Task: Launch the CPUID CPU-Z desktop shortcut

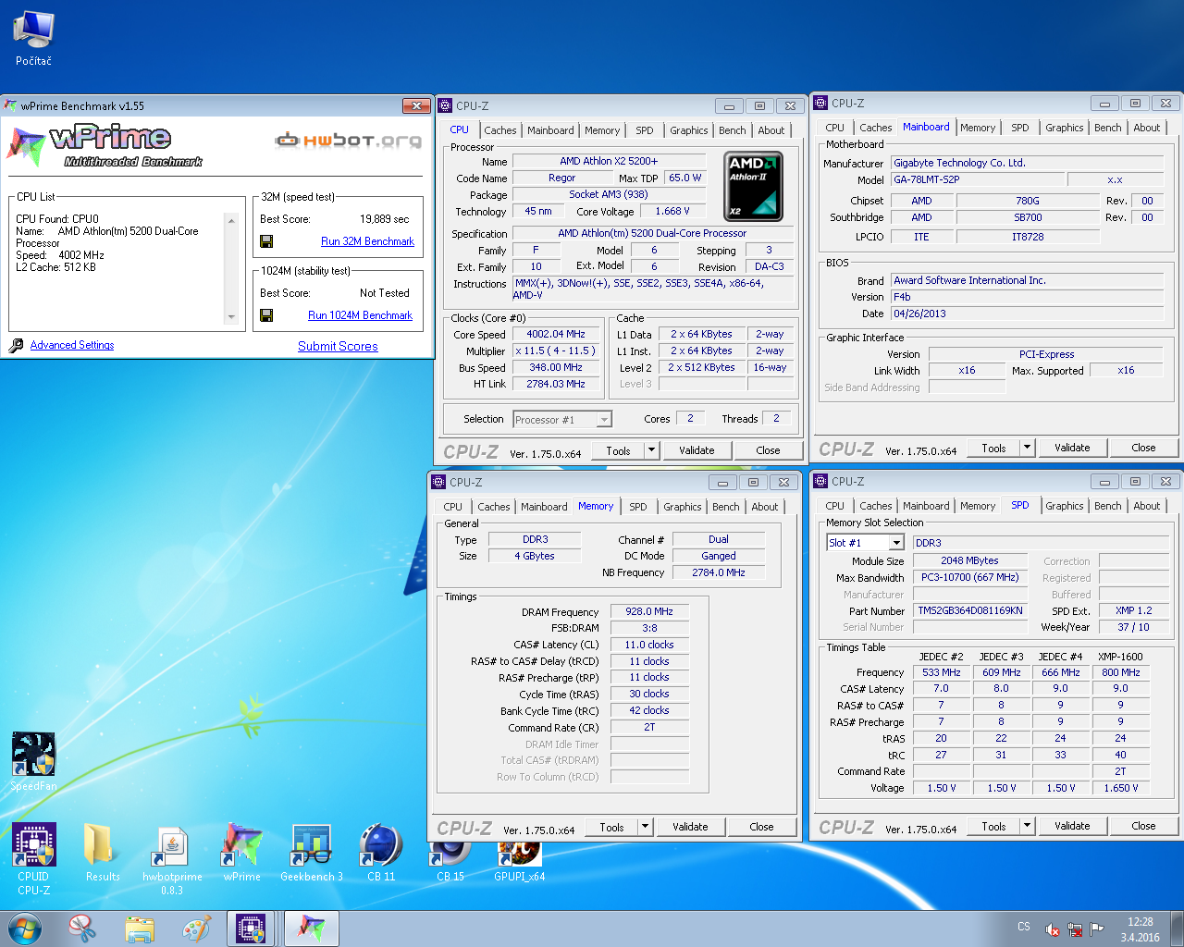Action: coord(33,859)
